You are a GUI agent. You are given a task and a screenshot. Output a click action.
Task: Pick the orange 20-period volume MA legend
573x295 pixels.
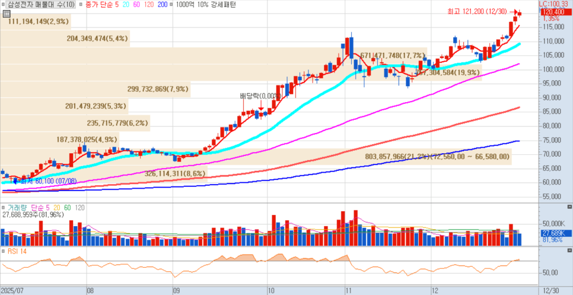[57, 208]
